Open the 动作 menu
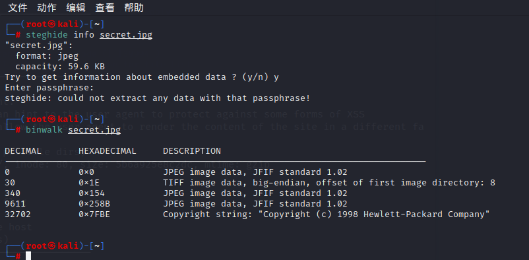The width and height of the screenshot is (529, 260). [x=47, y=8]
